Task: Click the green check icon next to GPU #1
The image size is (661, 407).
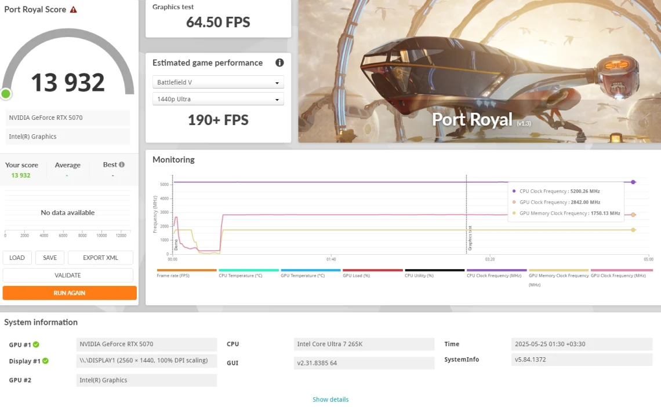Action: 37,344
